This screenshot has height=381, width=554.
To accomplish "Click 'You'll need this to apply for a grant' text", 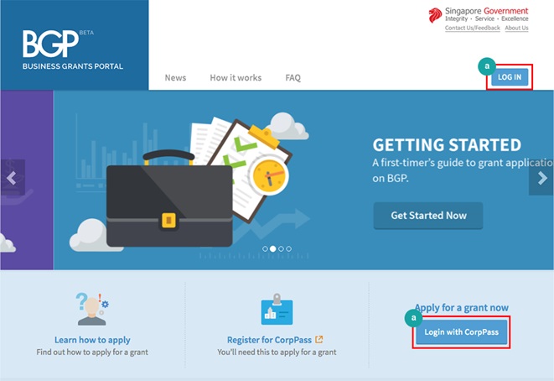I will [x=277, y=352].
